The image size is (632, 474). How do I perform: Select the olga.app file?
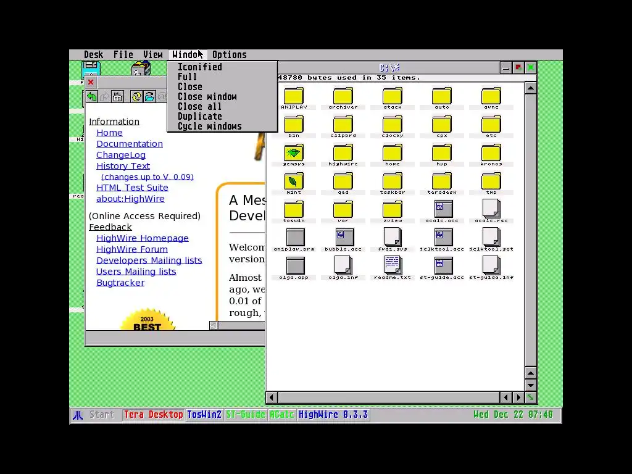click(295, 268)
